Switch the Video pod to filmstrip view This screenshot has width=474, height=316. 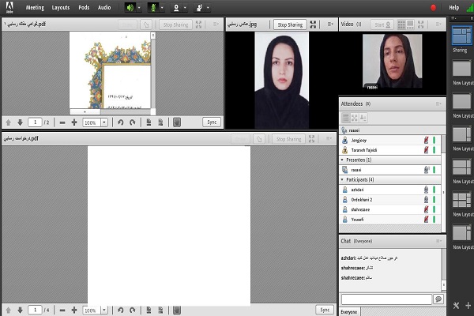tap(410, 24)
